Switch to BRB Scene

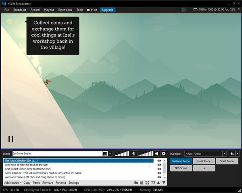tap(181, 168)
